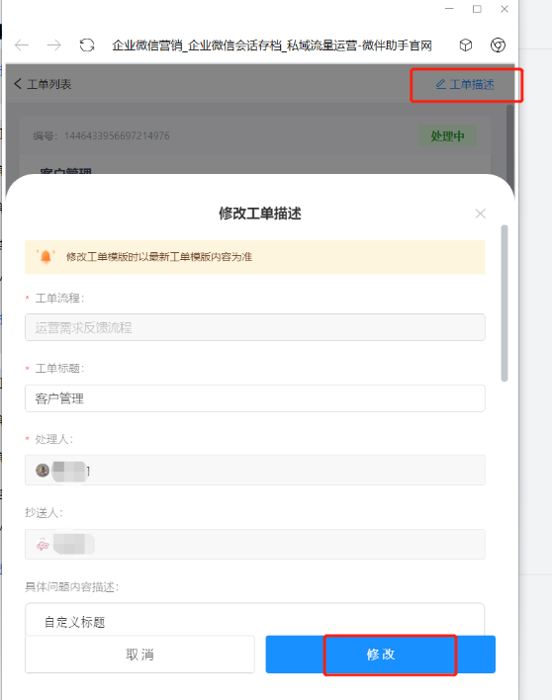This screenshot has height=700, width=552.
Task: Click the 修改 submit button
Action: point(381,655)
